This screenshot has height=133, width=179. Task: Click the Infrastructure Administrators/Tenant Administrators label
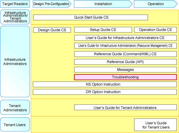(x=15, y=17)
